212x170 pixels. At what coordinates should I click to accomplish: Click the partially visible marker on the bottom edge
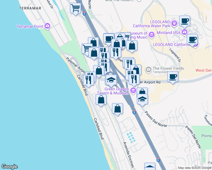[150, 166]
